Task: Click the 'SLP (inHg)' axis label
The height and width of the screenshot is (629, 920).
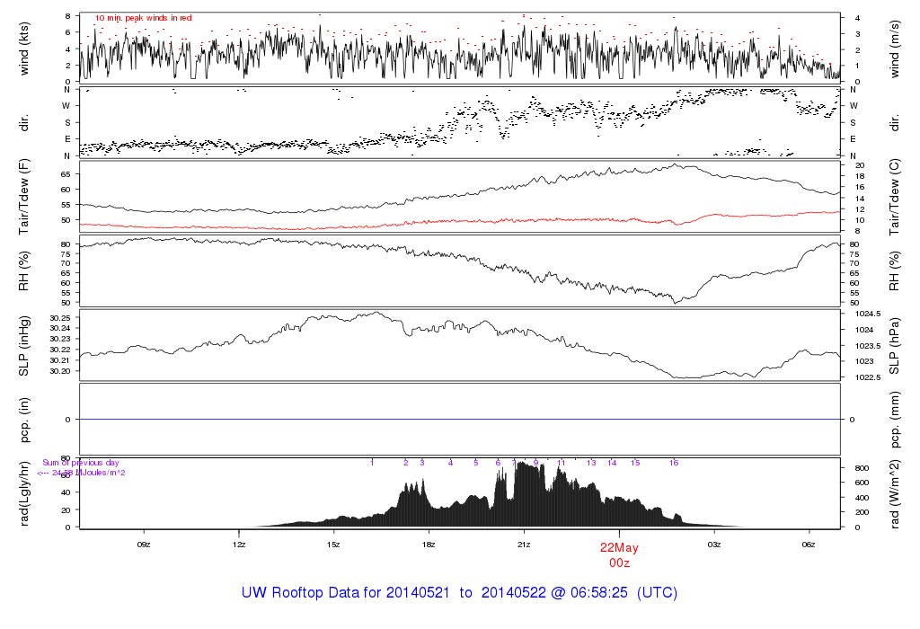Action: (x=24, y=346)
